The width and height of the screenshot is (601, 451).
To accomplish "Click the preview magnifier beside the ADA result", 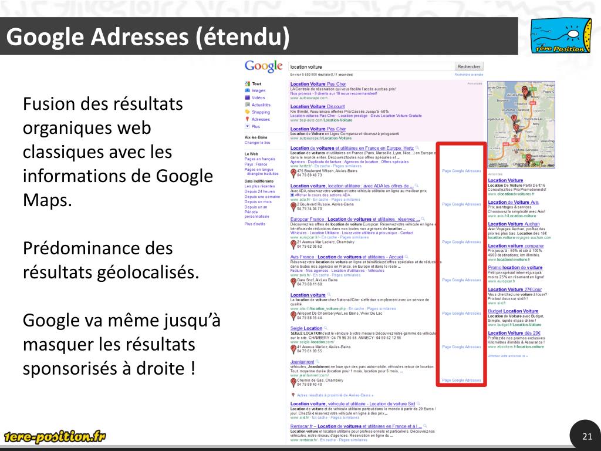I will (x=417, y=186).
